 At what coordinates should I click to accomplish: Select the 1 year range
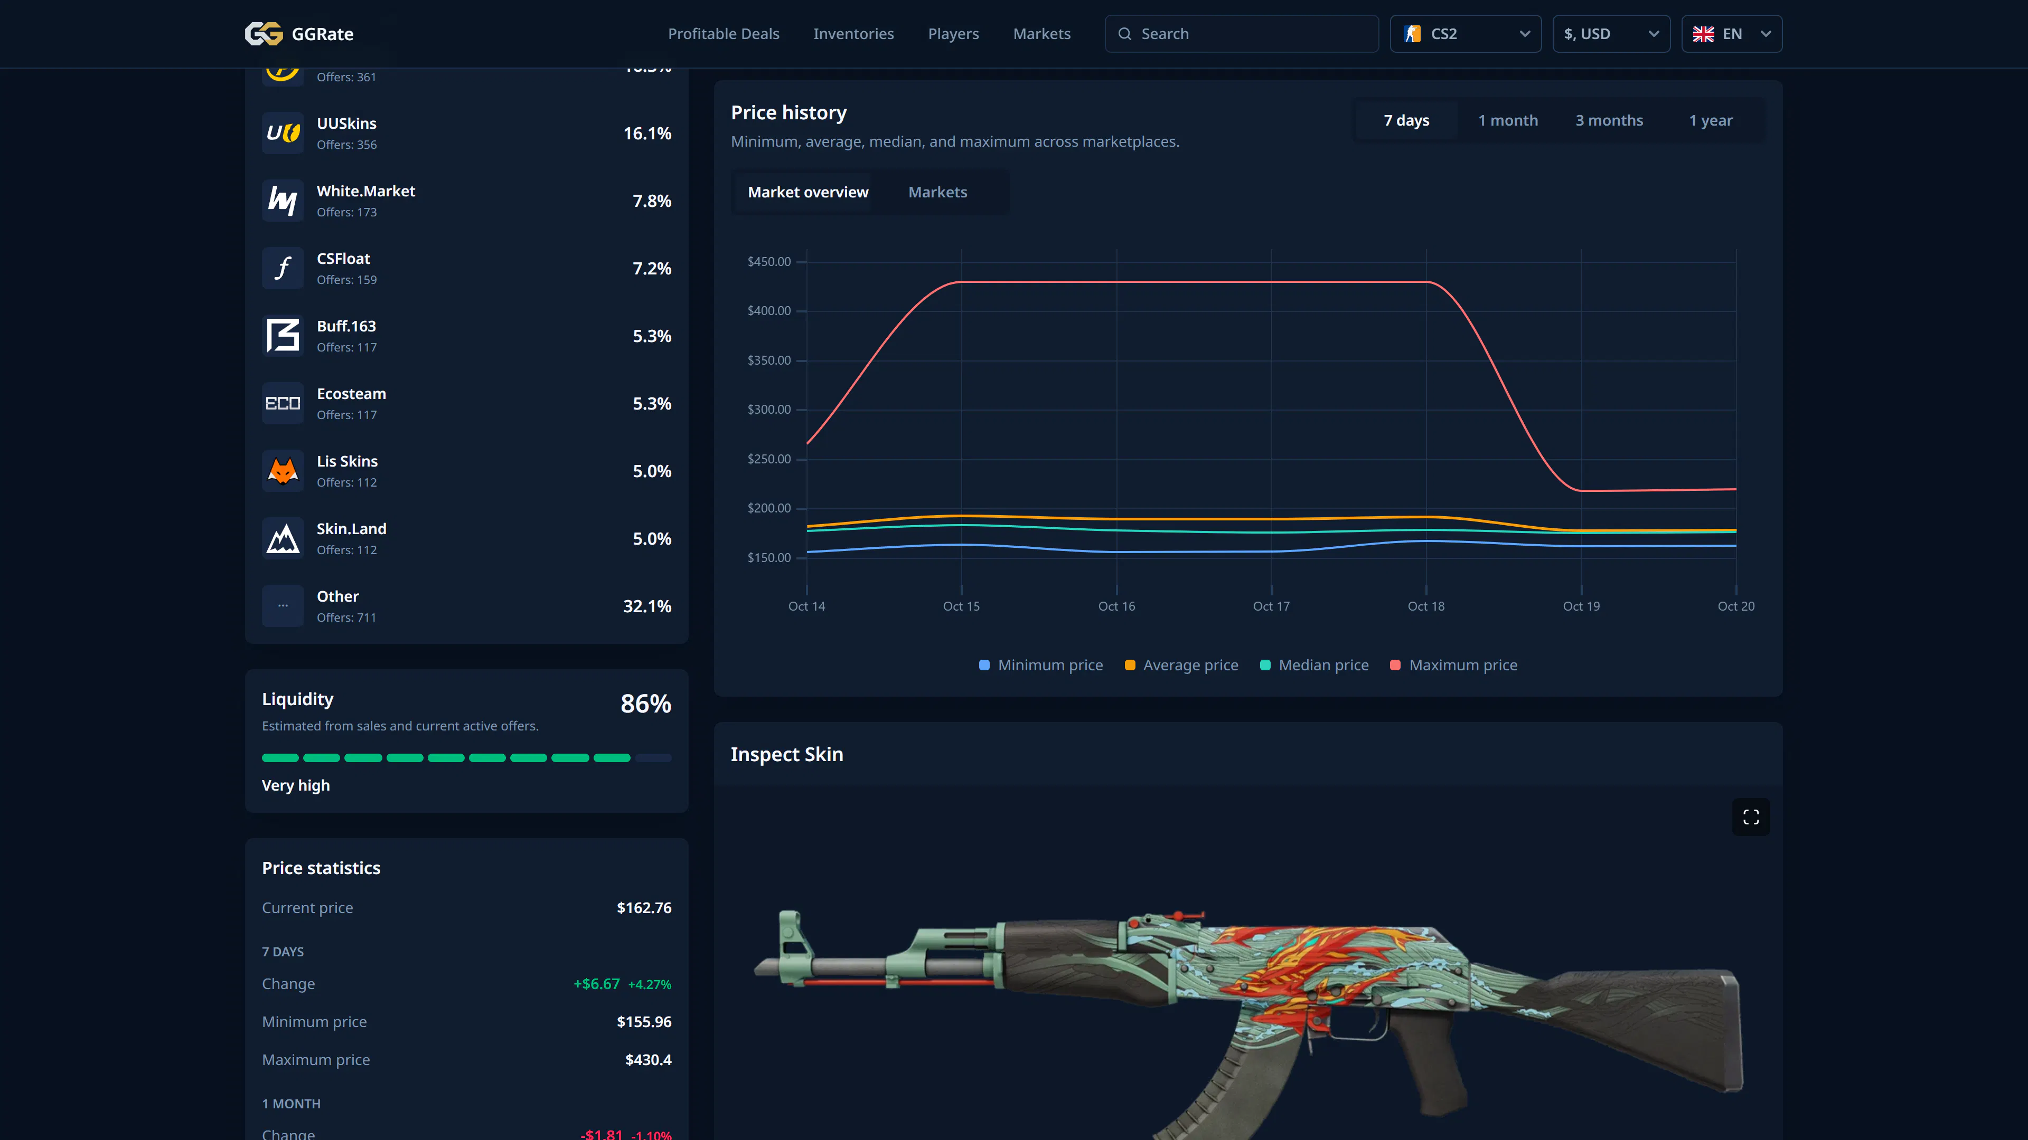point(1711,120)
